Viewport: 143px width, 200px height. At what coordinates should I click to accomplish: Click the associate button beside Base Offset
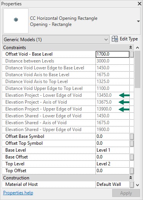tap(132, 157)
